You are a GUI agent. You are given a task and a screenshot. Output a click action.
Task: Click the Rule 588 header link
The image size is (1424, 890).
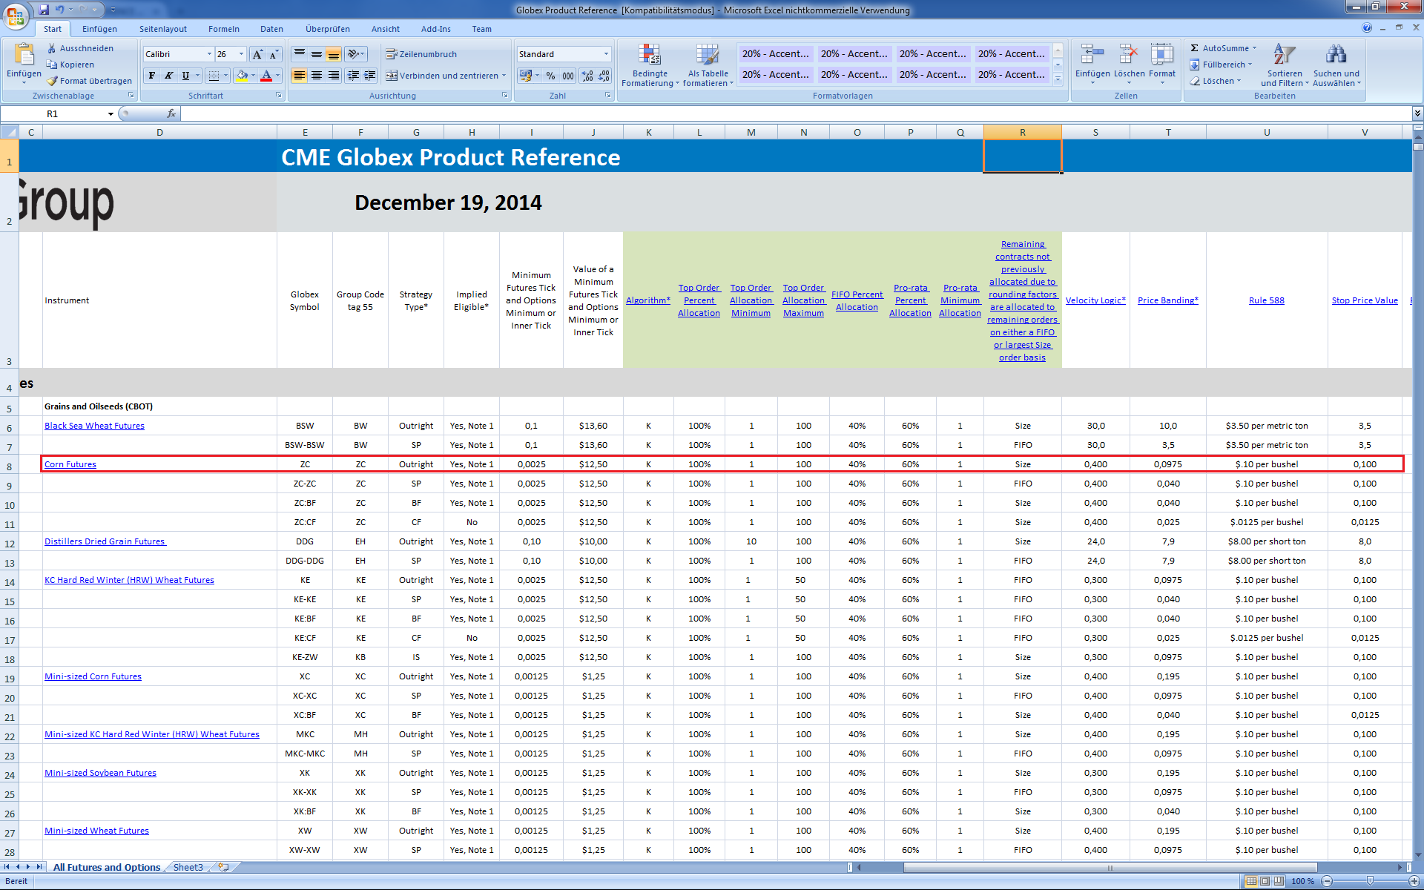1266,300
